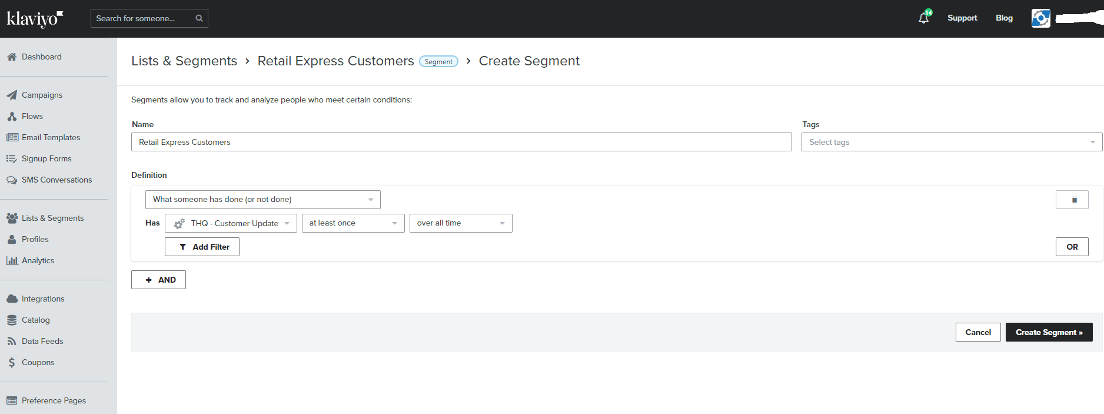Open Email Templates page
The image size is (1104, 414).
[x=51, y=137]
